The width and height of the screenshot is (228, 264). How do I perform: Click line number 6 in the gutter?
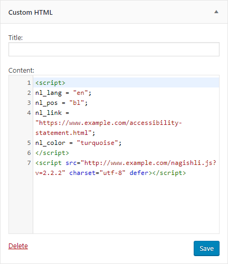click(x=29, y=153)
